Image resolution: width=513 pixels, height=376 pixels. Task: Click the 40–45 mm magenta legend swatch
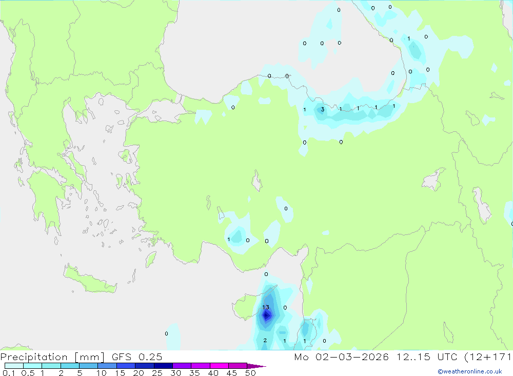[219, 366]
